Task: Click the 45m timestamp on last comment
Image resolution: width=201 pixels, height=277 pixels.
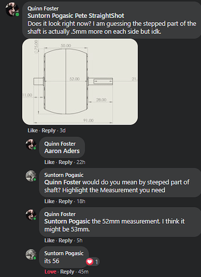Action: tap(83, 272)
